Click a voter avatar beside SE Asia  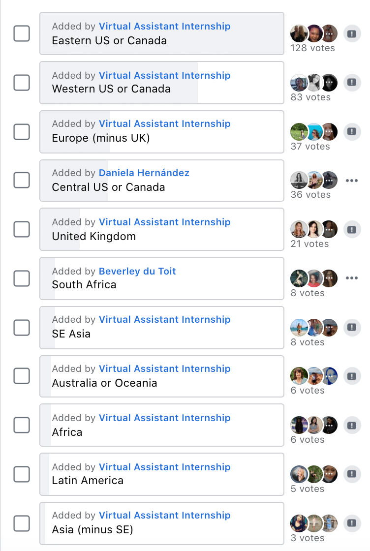tap(299, 327)
